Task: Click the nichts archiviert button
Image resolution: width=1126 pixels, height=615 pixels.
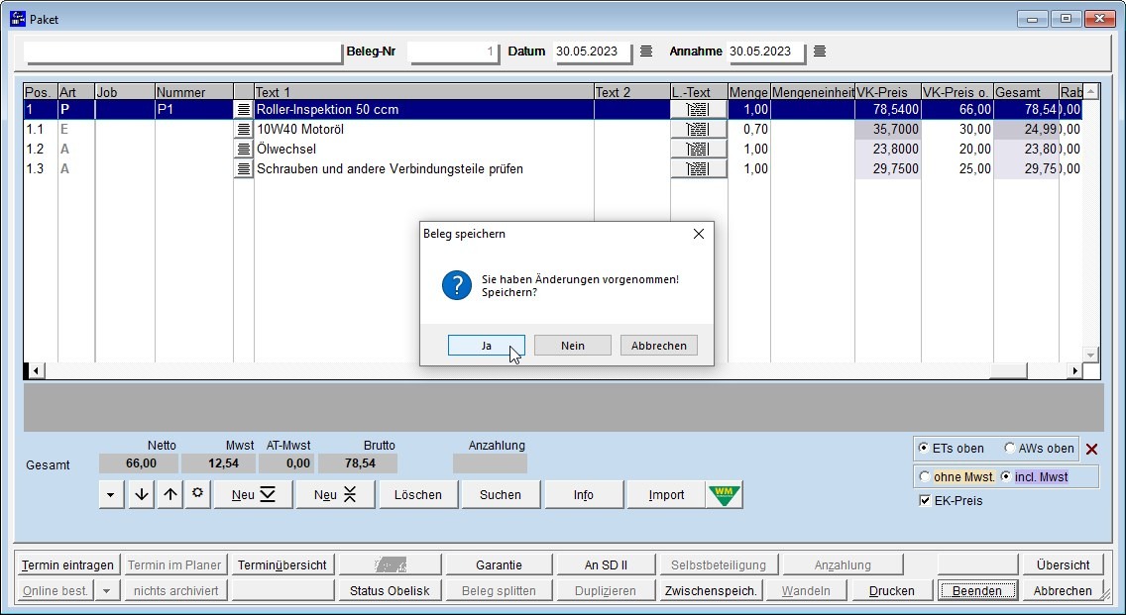Action: [176, 590]
